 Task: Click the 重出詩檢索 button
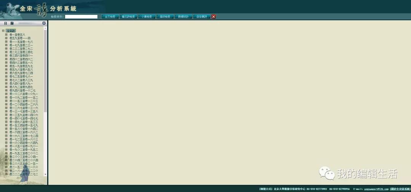click(129, 16)
